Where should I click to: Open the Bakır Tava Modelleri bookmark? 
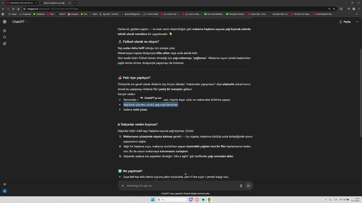point(214,14)
